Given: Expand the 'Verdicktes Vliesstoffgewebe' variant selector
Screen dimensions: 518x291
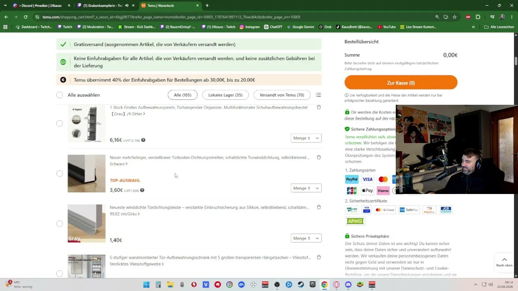Looking at the screenshot, I should pos(137,264).
